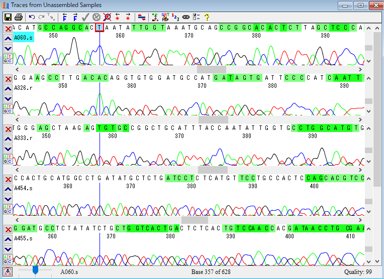Screen dimensions: 384x279
Task: Move trace A454.s down with its arrow
Action: click(8, 199)
